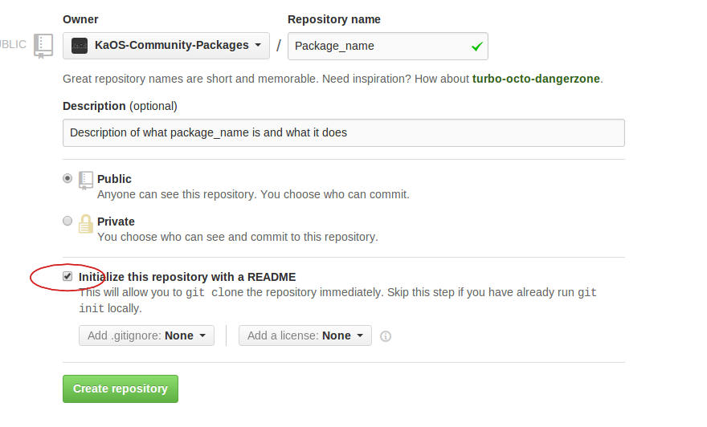The image size is (707, 427).
Task: Click the Repository name label
Action: 334,19
